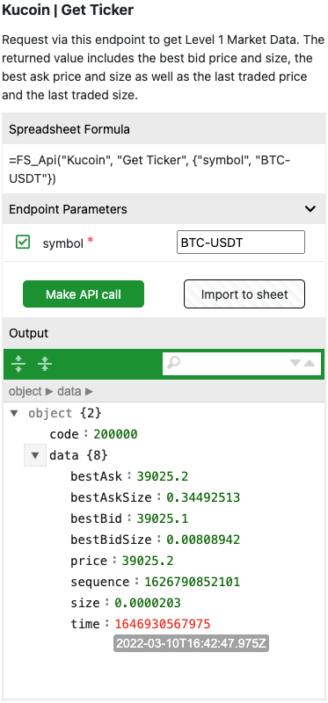This screenshot has height=703, width=328.
Task: Go to previous search result arrow
Action: click(x=310, y=363)
